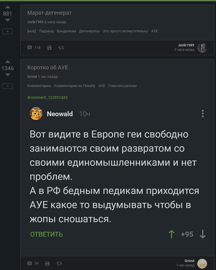Save the post by Jorik1989

49,47
